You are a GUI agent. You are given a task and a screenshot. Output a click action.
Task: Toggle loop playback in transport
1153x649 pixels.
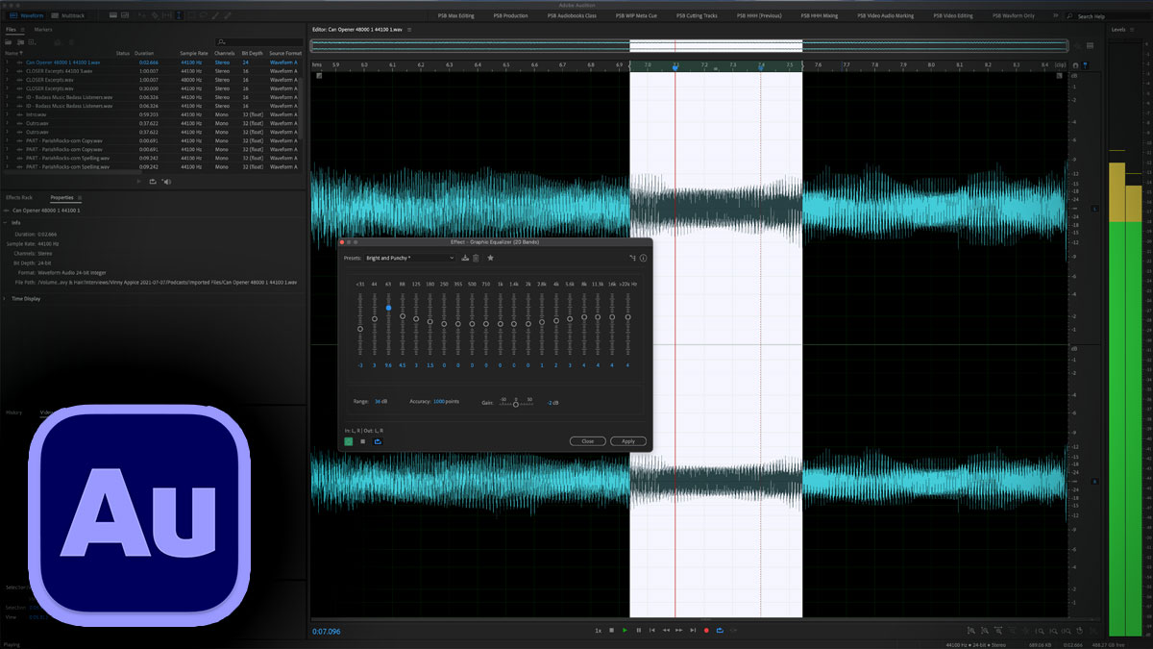pyautogui.click(x=720, y=631)
